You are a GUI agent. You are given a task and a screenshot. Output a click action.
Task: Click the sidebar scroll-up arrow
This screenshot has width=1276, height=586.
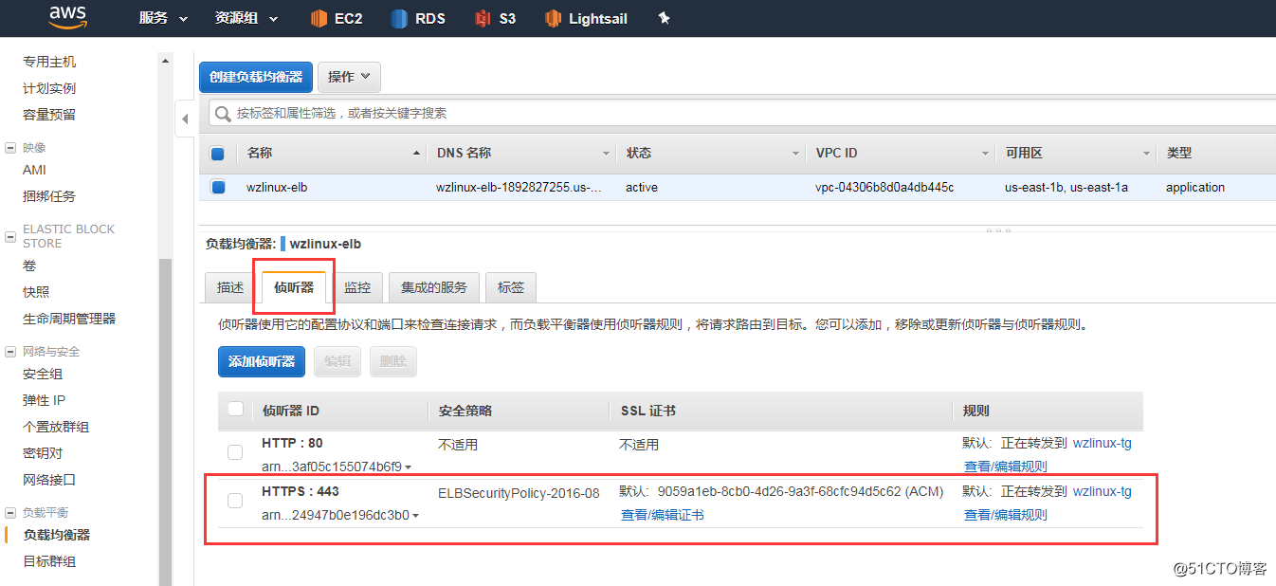pos(166,62)
